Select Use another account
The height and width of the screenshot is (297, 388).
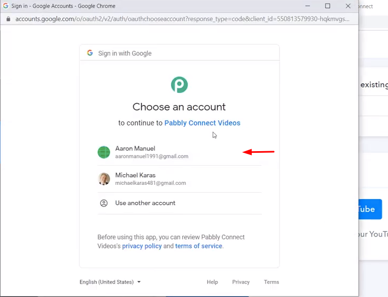180,203
